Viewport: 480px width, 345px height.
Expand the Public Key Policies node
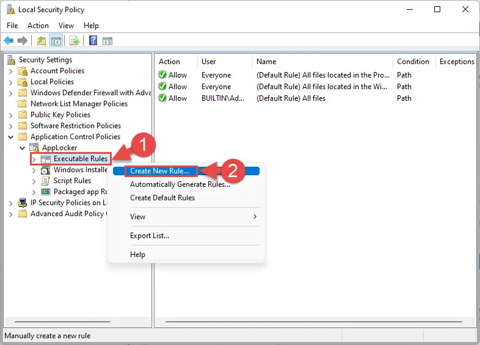point(11,115)
